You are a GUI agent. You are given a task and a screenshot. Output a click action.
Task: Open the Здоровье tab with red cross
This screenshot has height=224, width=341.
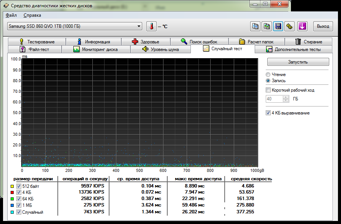pos(146,41)
